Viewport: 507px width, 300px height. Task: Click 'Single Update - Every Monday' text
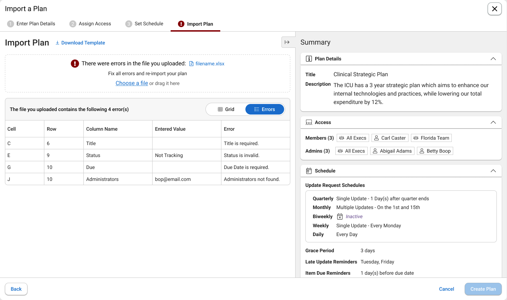coord(369,226)
